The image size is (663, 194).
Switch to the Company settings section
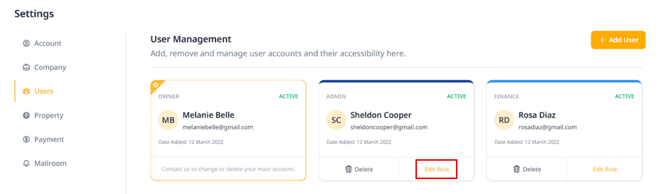pos(50,68)
